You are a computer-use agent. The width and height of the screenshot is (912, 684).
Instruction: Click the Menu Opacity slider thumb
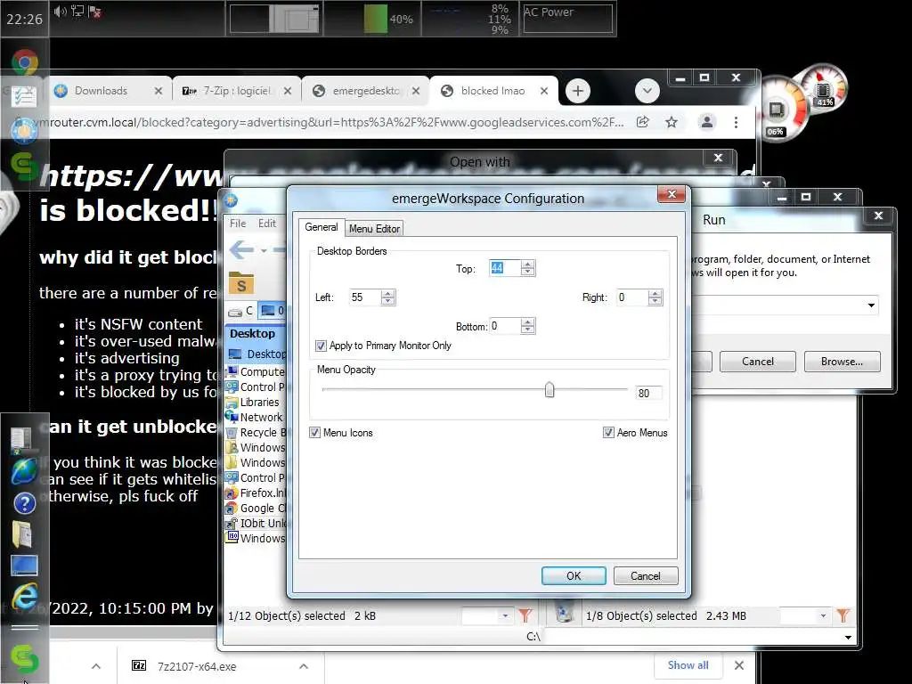click(549, 390)
